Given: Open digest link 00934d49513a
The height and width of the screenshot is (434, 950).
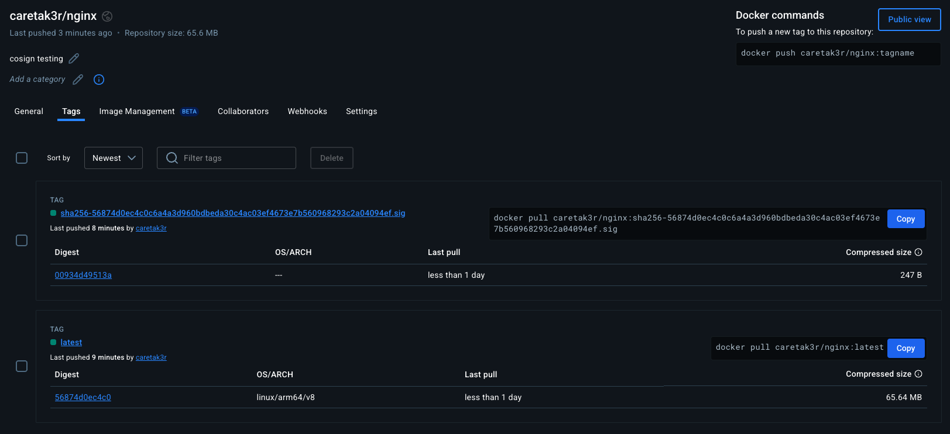Looking at the screenshot, I should 83,275.
